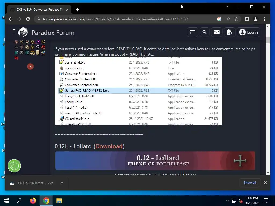Screen dimensions: 275x206
Task: Bookmark this page with the star
Action: (x=236, y=19)
